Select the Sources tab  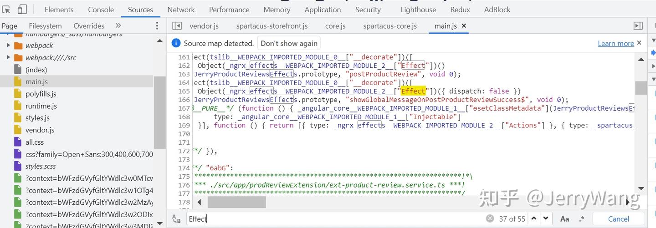point(140,10)
